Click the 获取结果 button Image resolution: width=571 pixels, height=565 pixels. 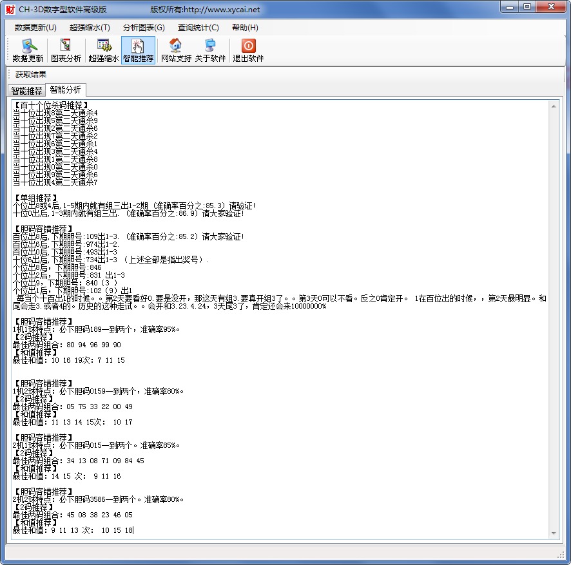31,74
